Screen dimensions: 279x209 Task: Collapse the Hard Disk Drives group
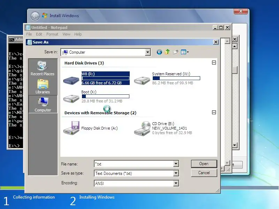214,63
